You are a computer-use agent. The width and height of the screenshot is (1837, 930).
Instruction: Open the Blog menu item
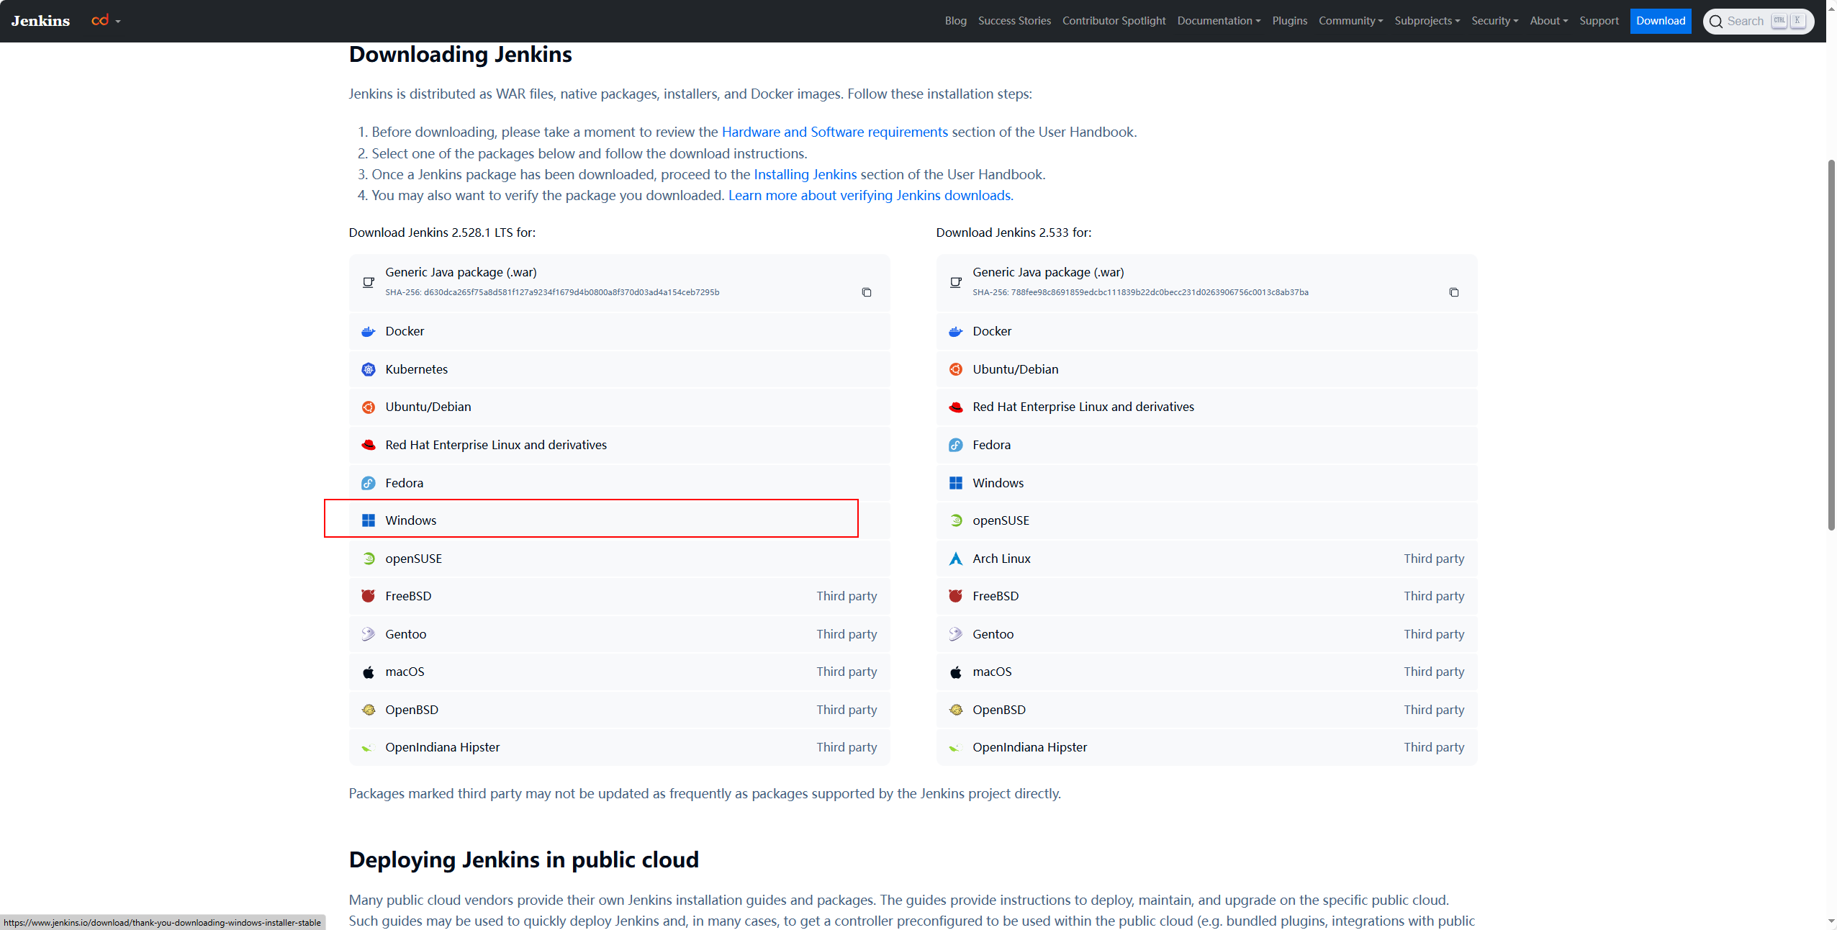(955, 21)
